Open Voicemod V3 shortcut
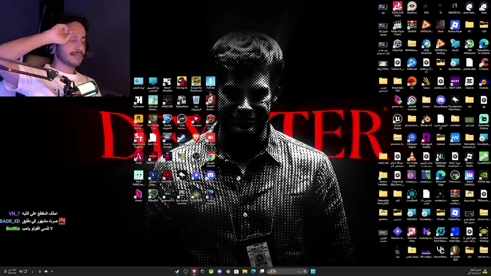 (167, 196)
